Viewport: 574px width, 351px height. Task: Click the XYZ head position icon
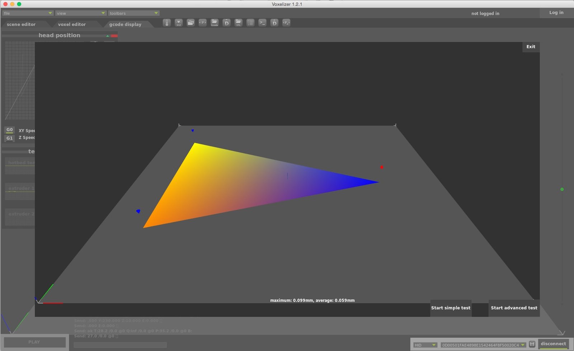click(179, 23)
